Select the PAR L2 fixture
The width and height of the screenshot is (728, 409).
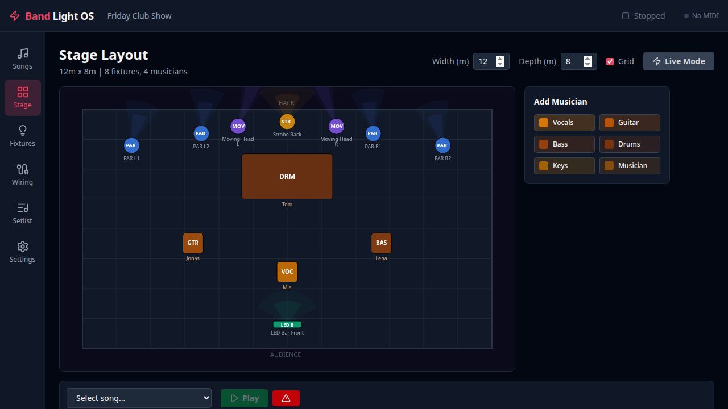pyautogui.click(x=201, y=133)
